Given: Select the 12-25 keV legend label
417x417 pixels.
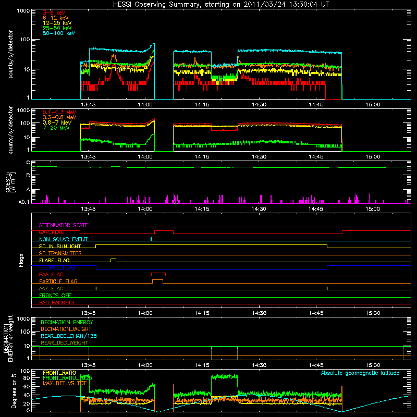Looking at the screenshot, I should pyautogui.click(x=57, y=23).
